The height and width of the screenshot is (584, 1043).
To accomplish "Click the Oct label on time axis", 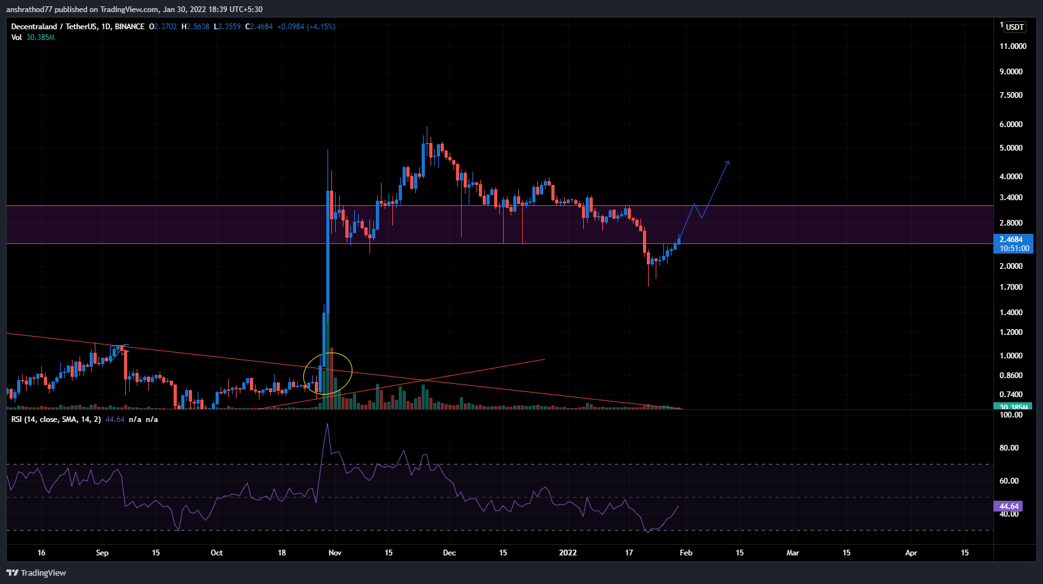I will (217, 553).
